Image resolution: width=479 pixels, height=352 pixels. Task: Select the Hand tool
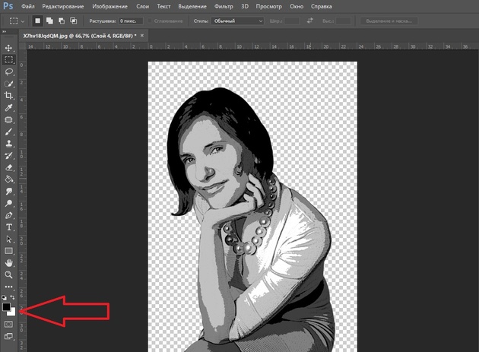pos(8,263)
